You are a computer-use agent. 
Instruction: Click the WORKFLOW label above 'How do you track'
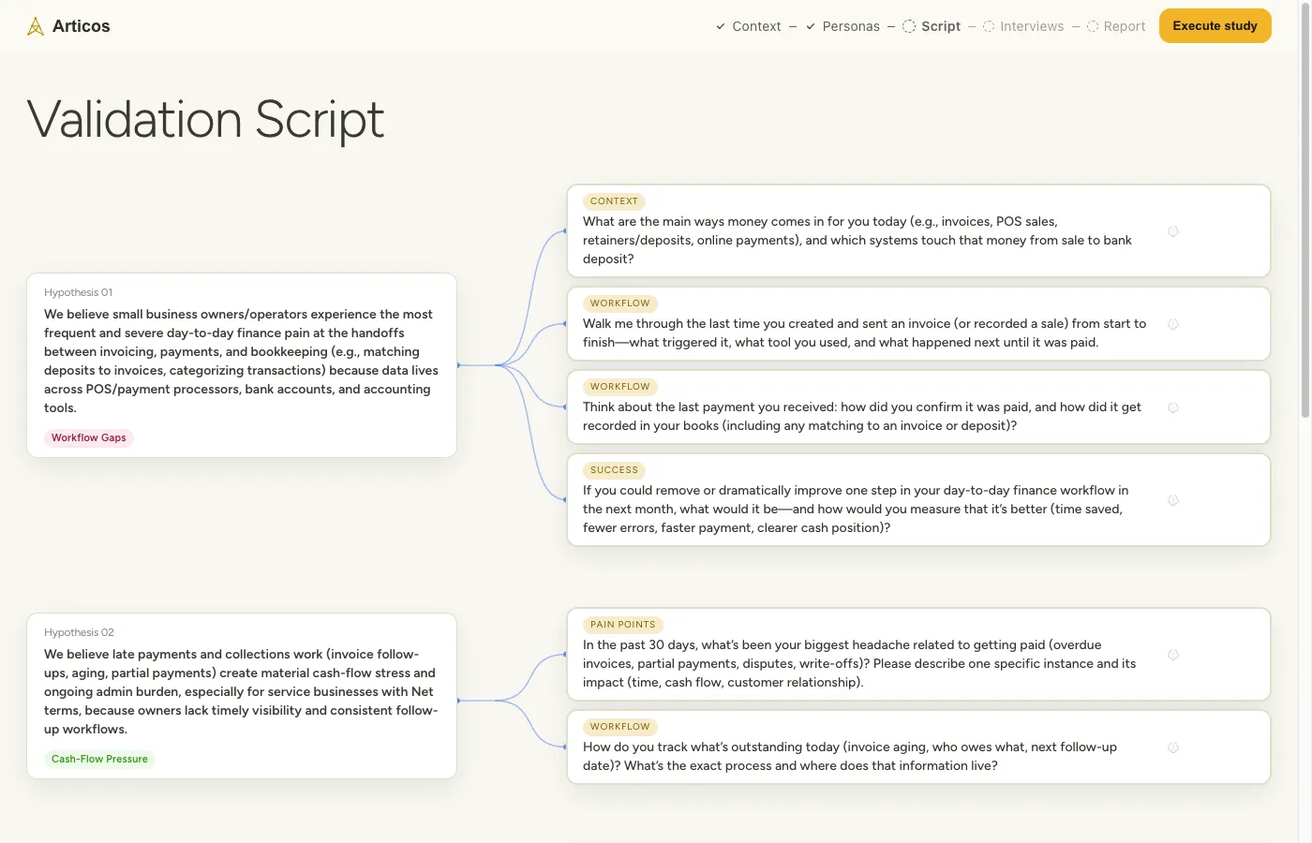pos(620,727)
